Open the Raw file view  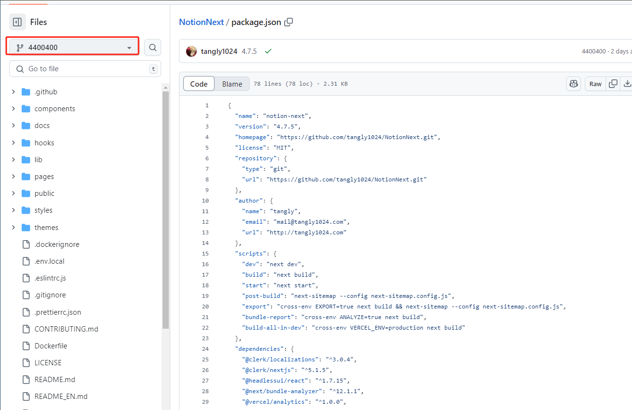[595, 84]
